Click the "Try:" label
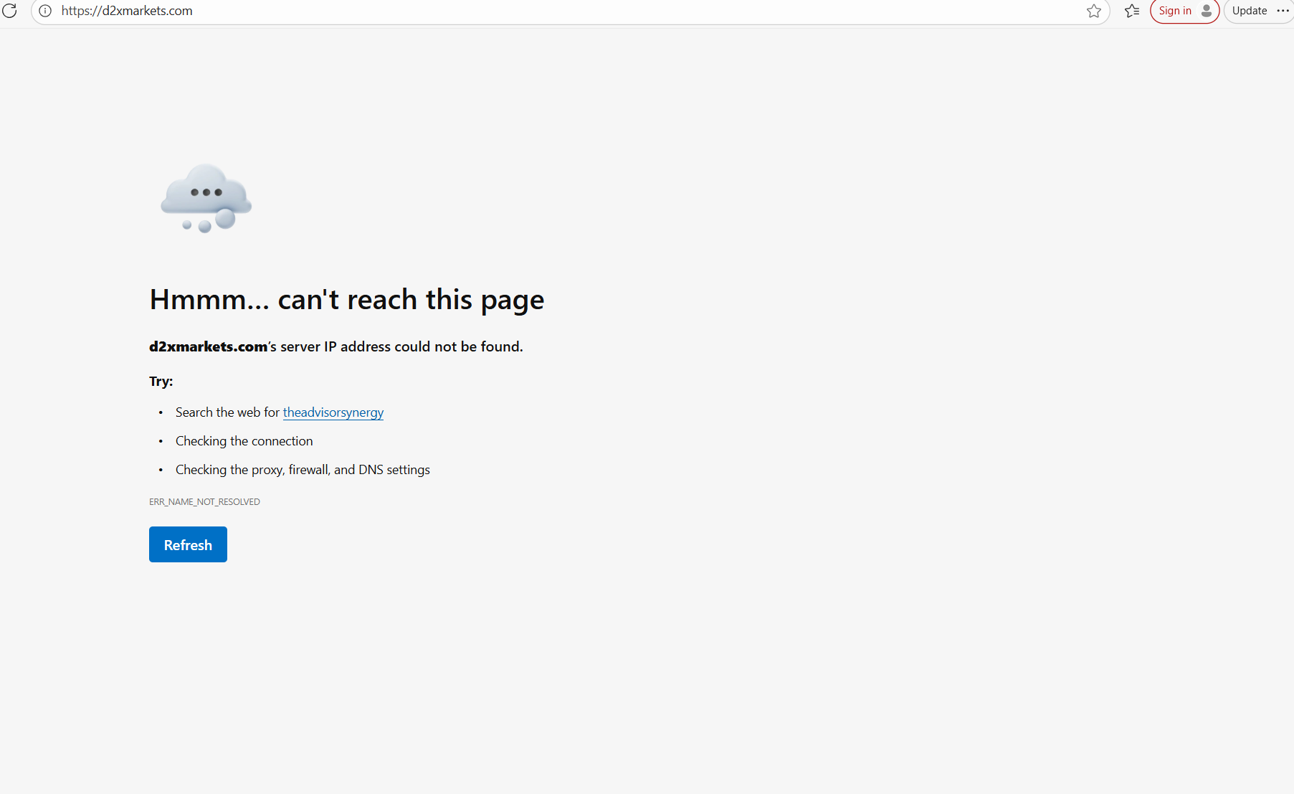 [161, 382]
